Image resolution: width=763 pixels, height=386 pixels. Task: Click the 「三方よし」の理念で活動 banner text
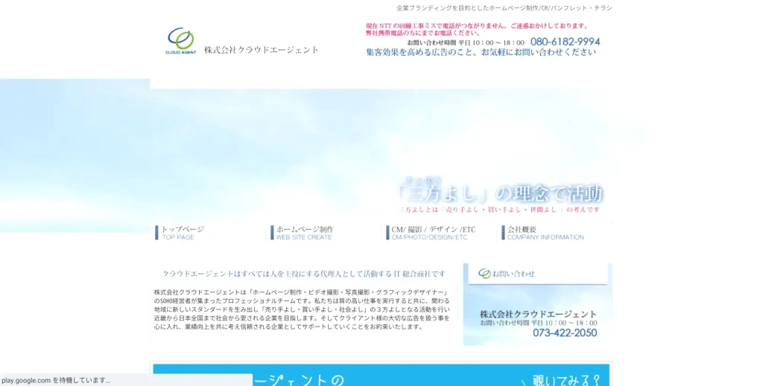pyautogui.click(x=500, y=193)
